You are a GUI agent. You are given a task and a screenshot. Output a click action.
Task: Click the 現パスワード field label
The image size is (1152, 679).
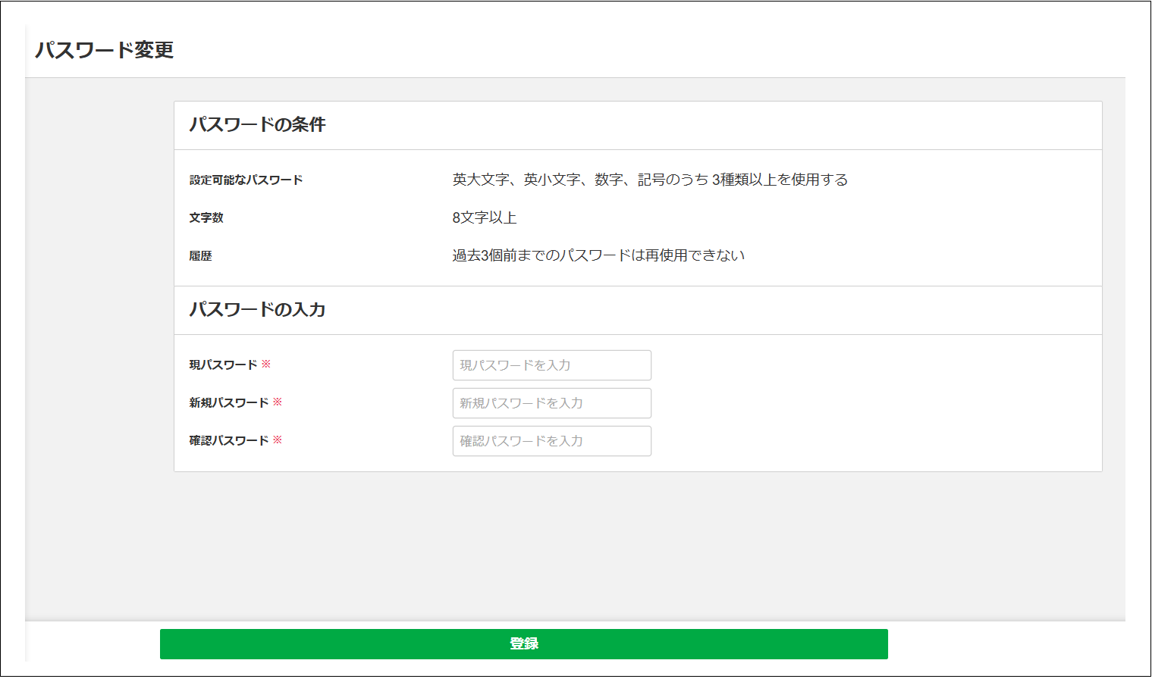click(x=223, y=365)
